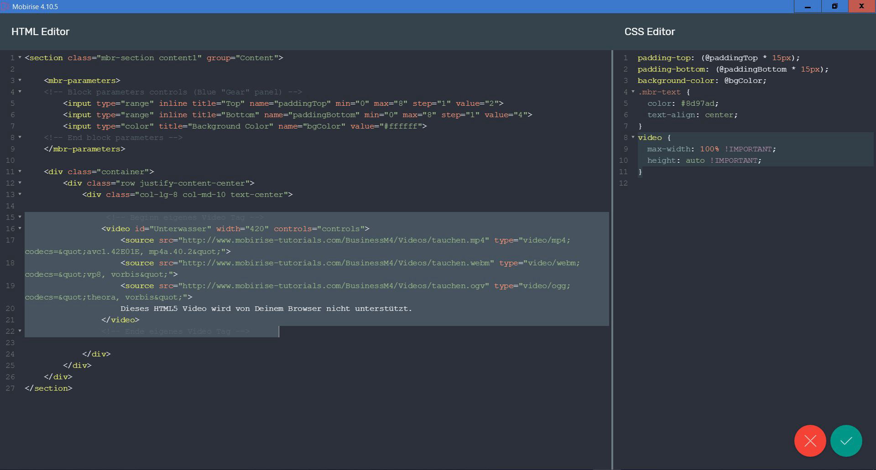This screenshot has width=876, height=470.
Task: Toggle fold arrow on HTML comment line 4
Action: pos(20,92)
